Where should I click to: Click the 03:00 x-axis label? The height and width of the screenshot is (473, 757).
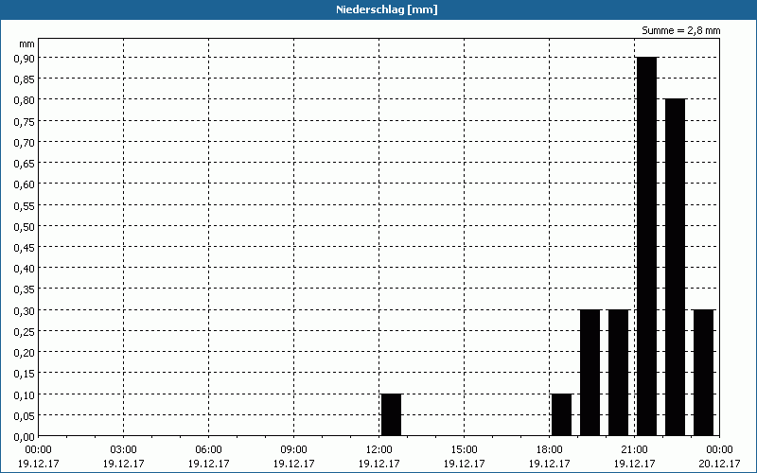[x=124, y=450]
